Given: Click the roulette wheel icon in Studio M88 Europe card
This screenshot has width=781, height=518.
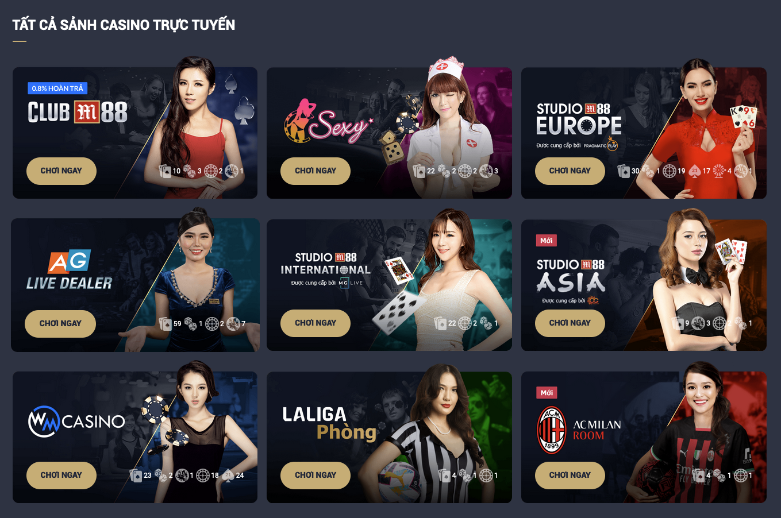Looking at the screenshot, I should [x=670, y=171].
